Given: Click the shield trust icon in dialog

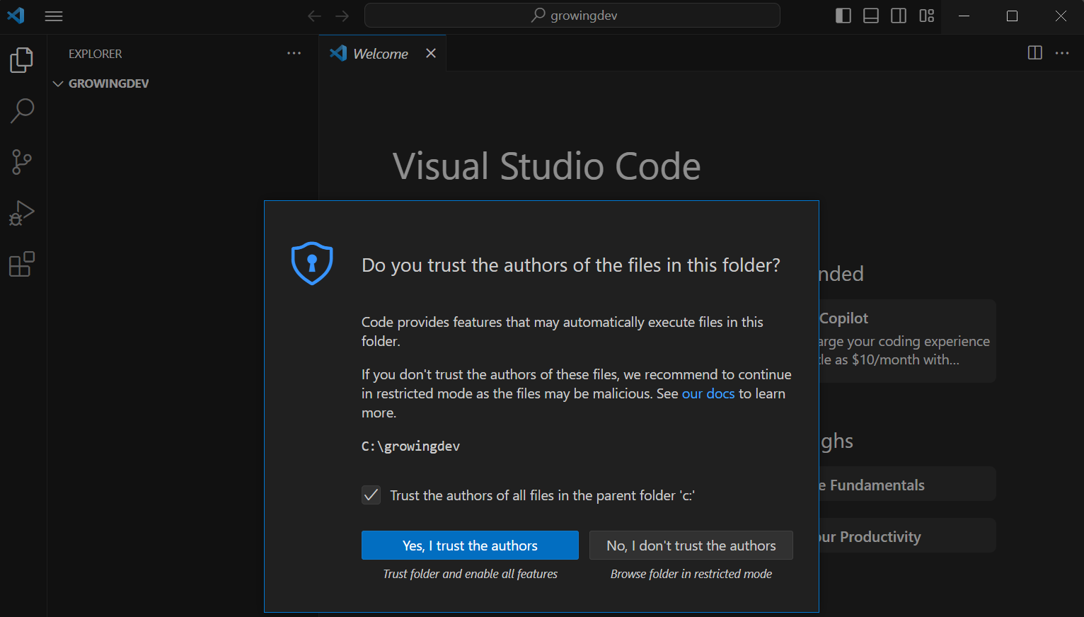Looking at the screenshot, I should coord(312,263).
